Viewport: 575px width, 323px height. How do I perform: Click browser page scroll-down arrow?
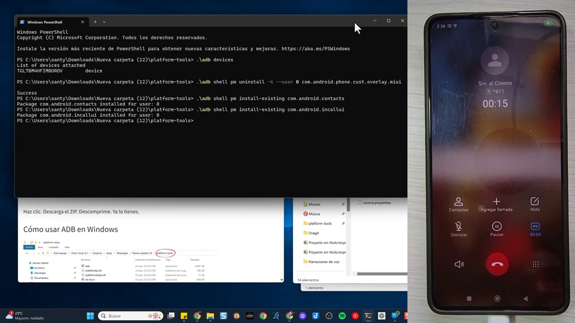pyautogui.click(x=281, y=280)
